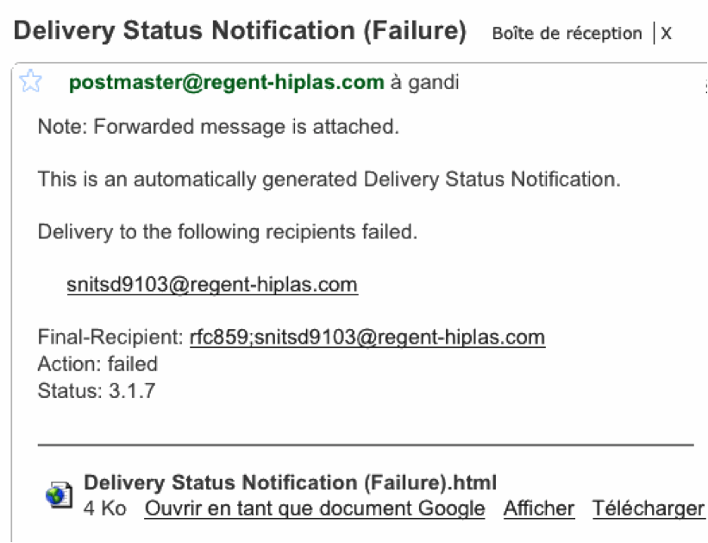The width and height of the screenshot is (708, 543).
Task: Click the email subject heading
Action: pos(241,32)
